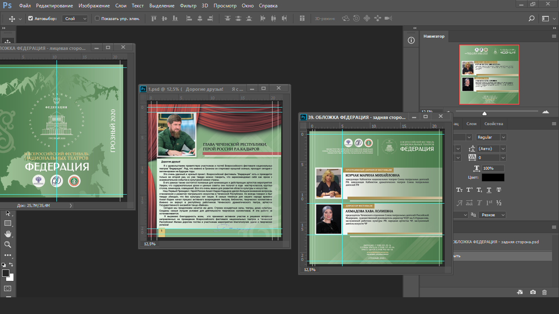This screenshot has height=314, width=559.
Task: Align left edges in the options bar
Action: pos(189,18)
